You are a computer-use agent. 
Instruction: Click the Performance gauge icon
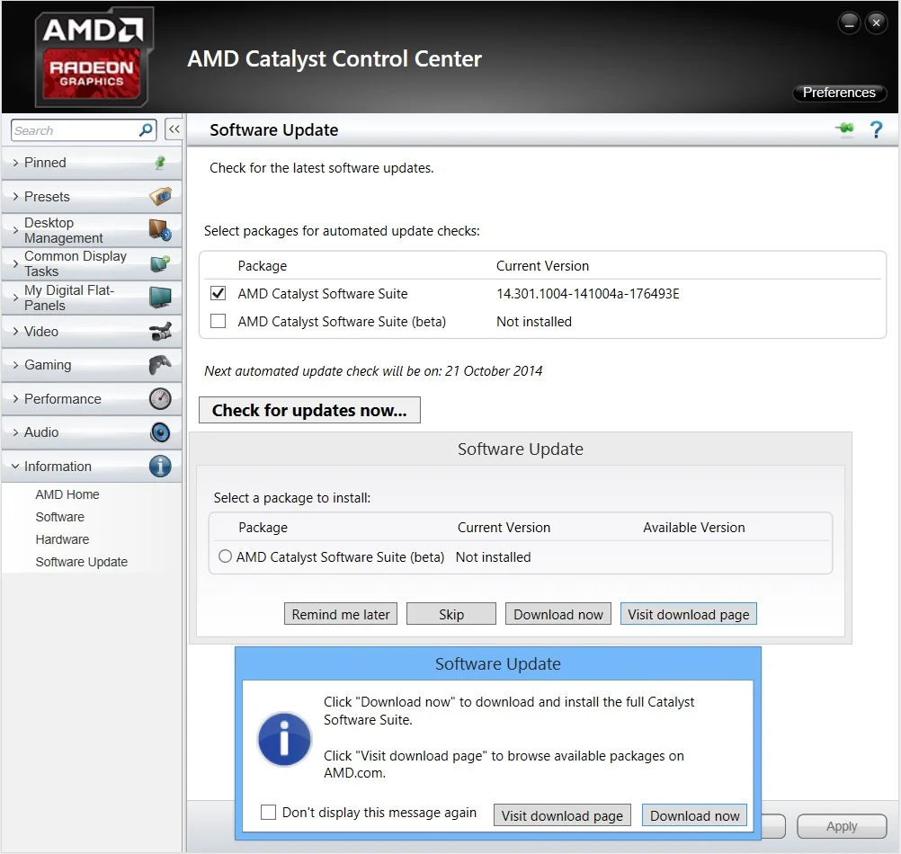coord(160,398)
